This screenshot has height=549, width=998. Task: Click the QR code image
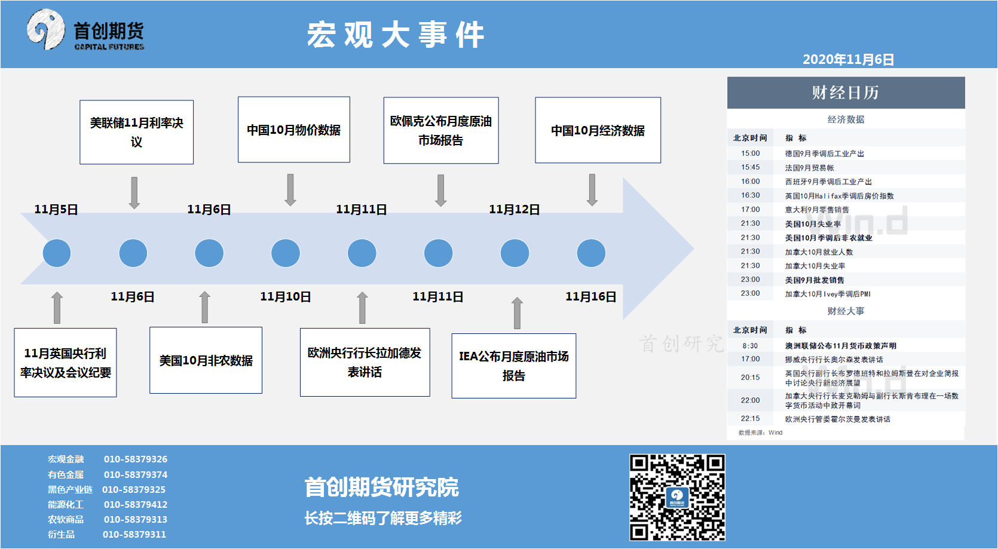(677, 497)
